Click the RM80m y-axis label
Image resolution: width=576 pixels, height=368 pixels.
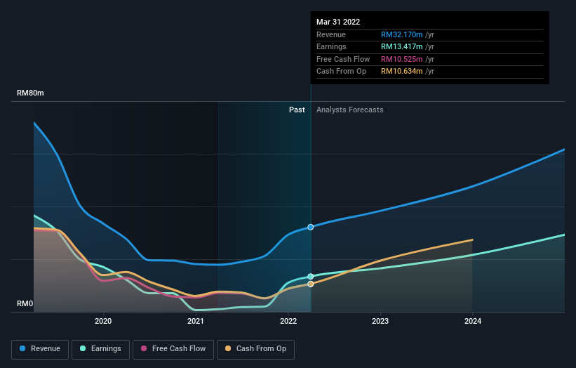(30, 93)
